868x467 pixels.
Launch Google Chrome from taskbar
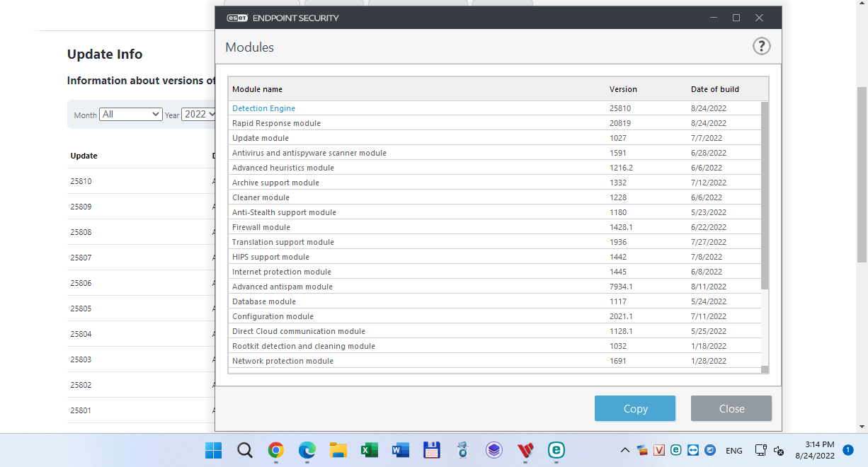(276, 450)
